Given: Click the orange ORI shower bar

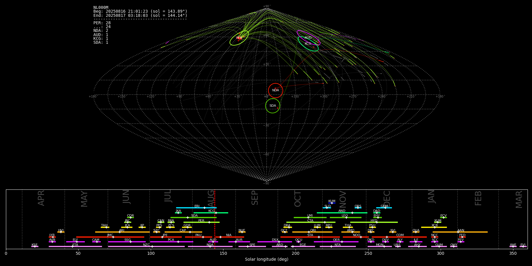Looking at the screenshot, I should (x=312, y=232).
